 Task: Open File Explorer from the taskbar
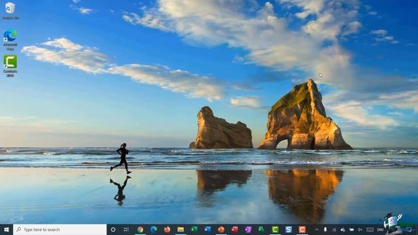pos(180,229)
